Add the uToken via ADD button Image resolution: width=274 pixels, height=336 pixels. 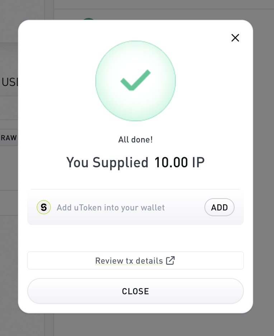[219, 207]
